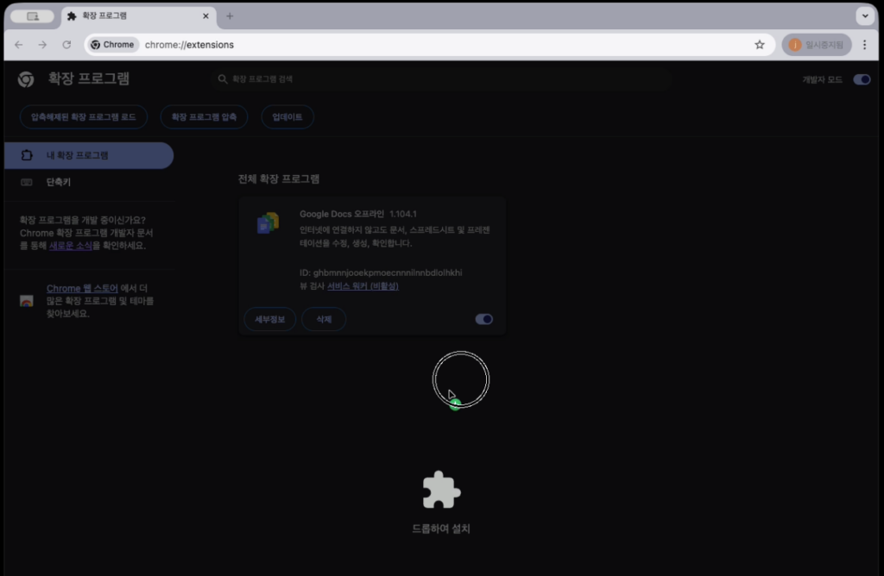
Task: Select 내 확장 프로그램 in the sidebar
Action: 86,155
